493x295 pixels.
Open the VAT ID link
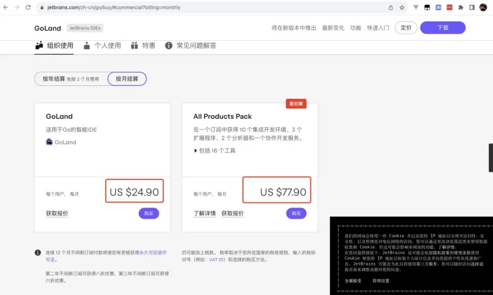coord(217,260)
